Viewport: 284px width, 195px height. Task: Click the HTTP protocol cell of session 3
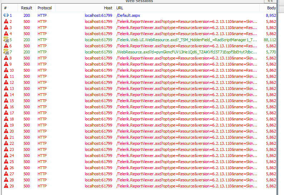(42, 28)
